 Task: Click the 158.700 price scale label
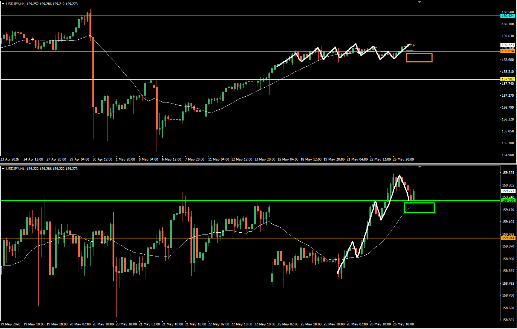coord(508,295)
